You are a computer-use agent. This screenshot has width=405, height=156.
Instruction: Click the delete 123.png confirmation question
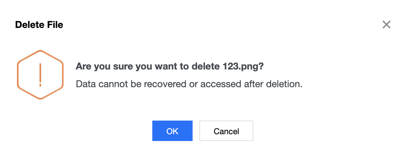tap(169, 66)
